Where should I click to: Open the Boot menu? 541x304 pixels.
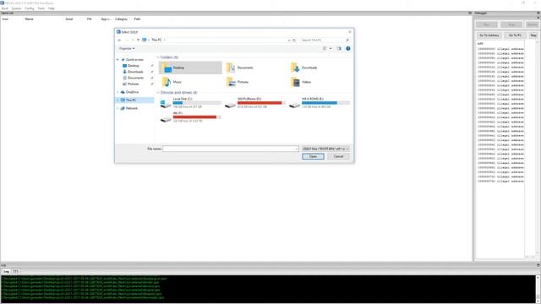click(5, 8)
